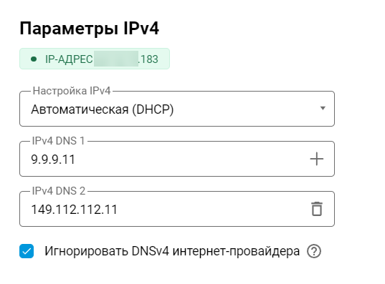The width and height of the screenshot is (385, 284).
Task: Click the .183 ending of the IP address
Action: click(x=148, y=59)
